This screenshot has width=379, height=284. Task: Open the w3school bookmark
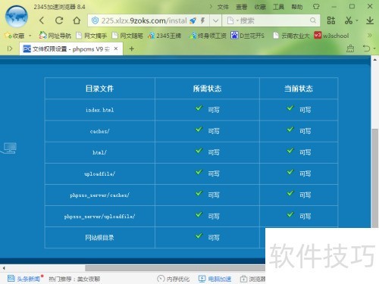click(x=331, y=36)
